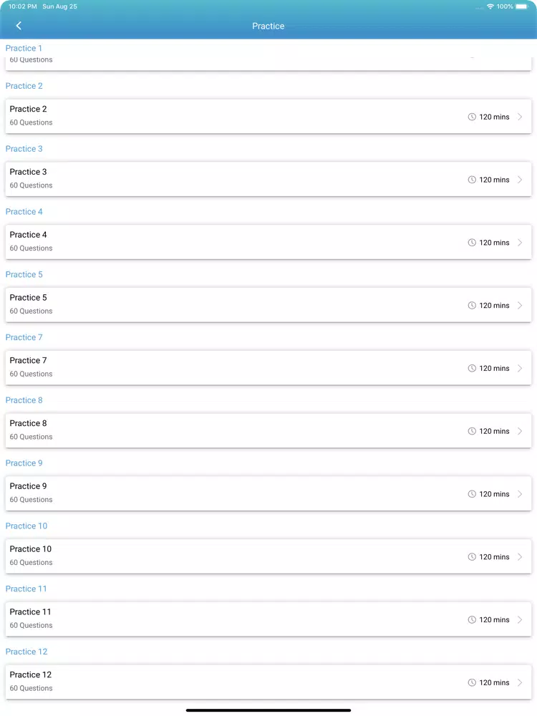Click the clock icon on Practice 4

click(x=472, y=243)
